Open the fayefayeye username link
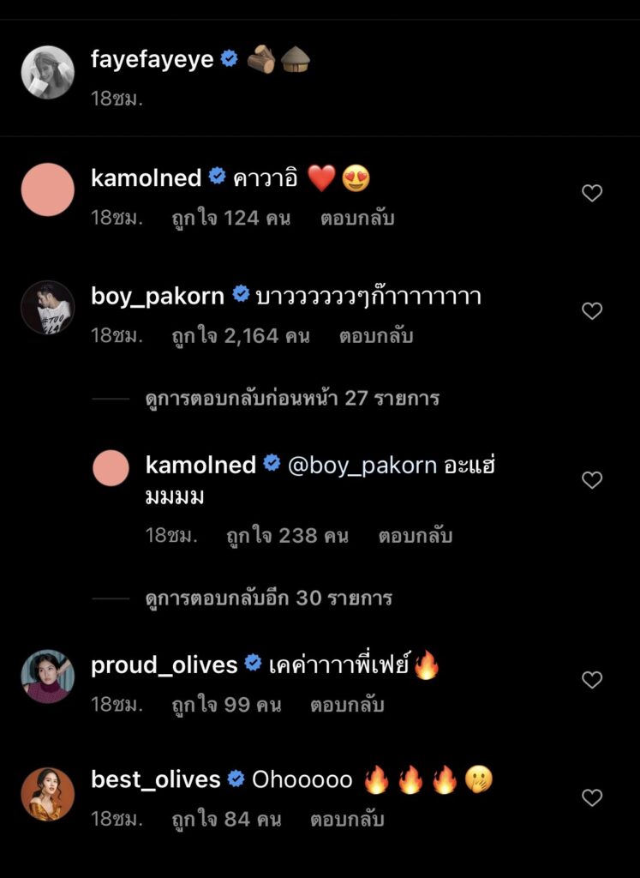Screen dimensions: 640x878 [152, 60]
